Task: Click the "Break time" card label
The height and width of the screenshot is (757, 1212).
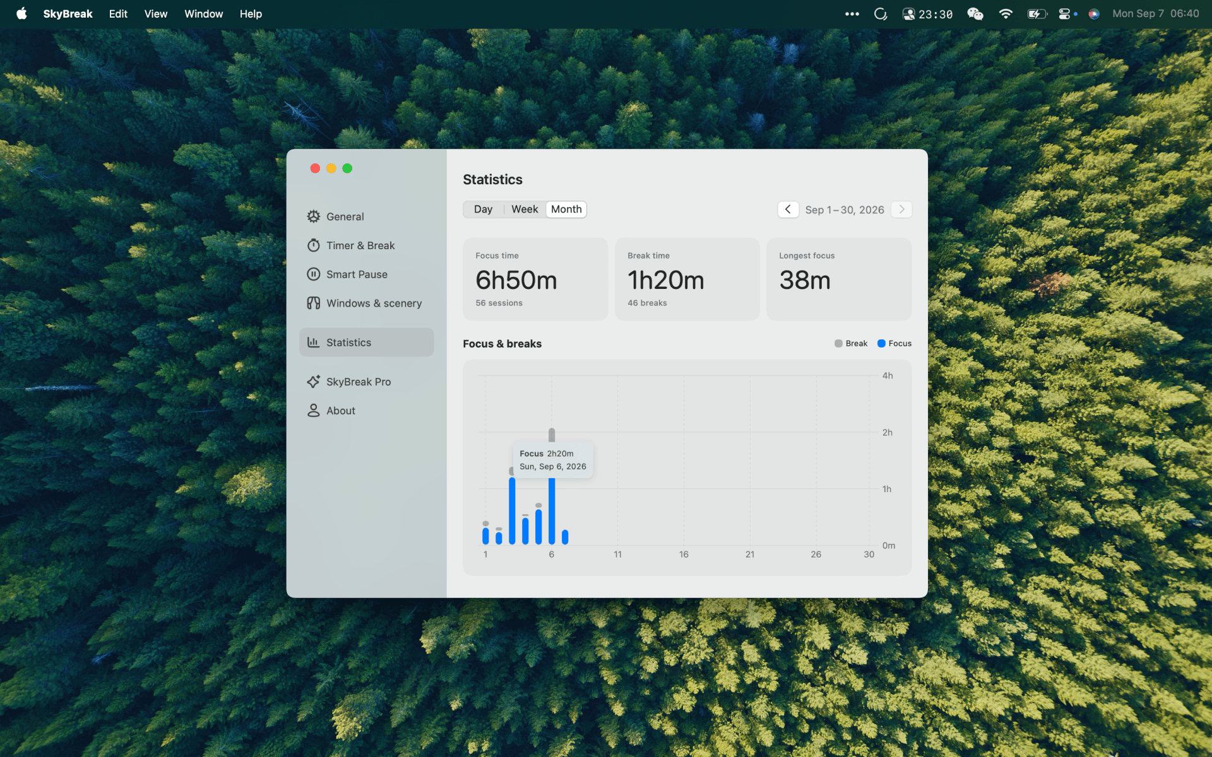Action: pos(648,255)
